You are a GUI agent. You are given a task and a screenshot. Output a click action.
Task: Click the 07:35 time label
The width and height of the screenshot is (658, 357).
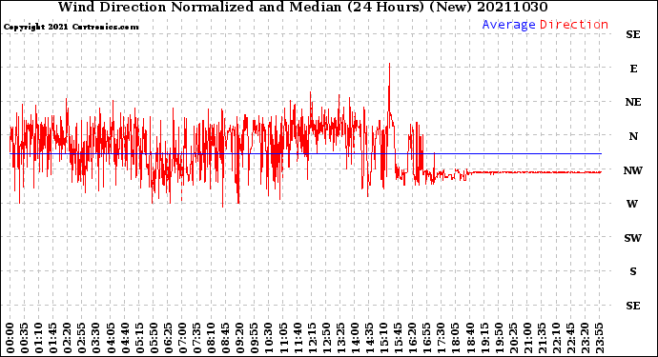pyautogui.click(x=196, y=338)
